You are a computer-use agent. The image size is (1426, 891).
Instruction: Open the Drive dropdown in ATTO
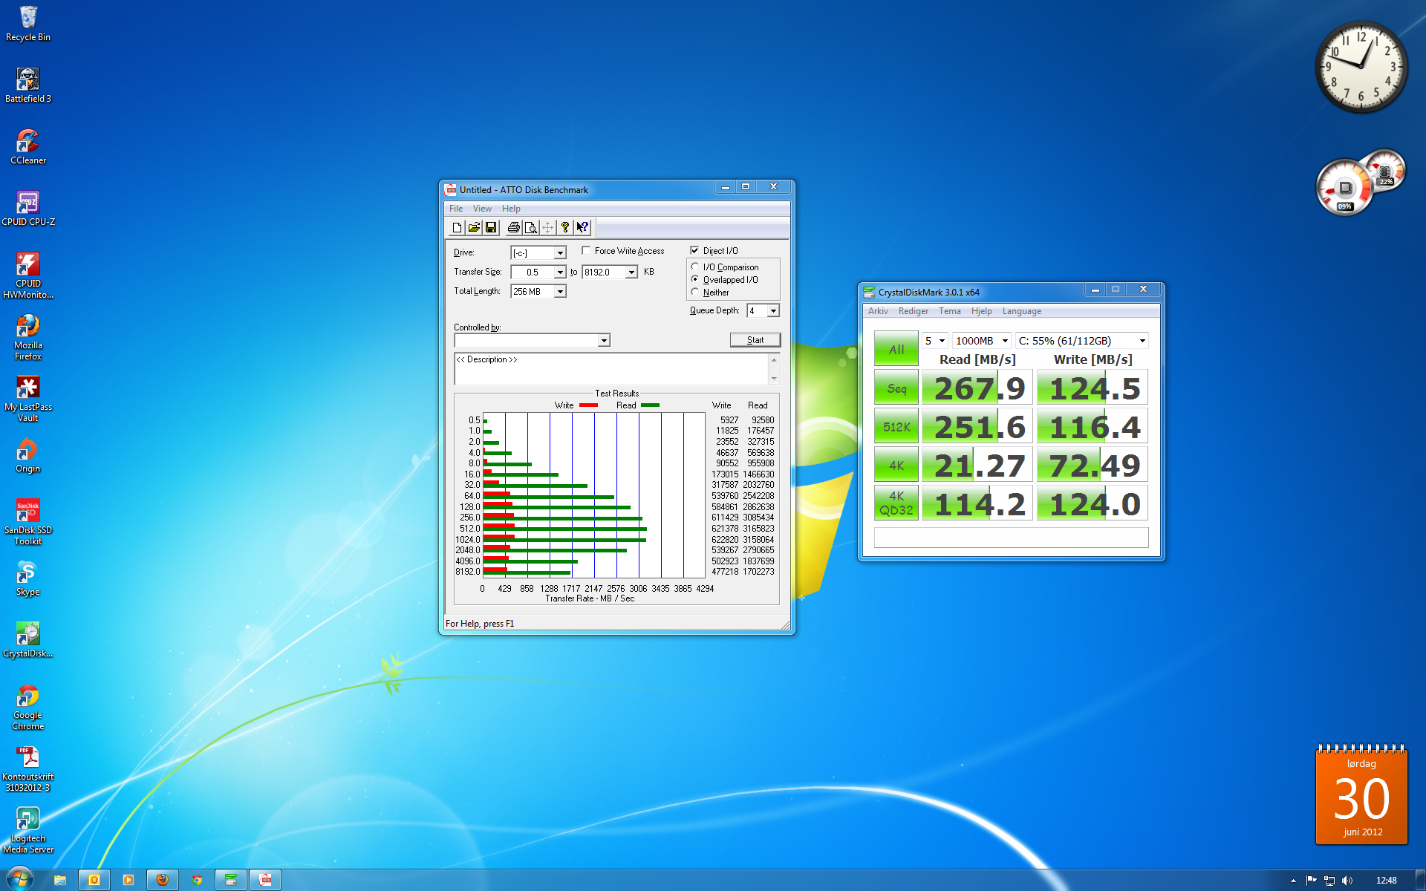coord(560,253)
